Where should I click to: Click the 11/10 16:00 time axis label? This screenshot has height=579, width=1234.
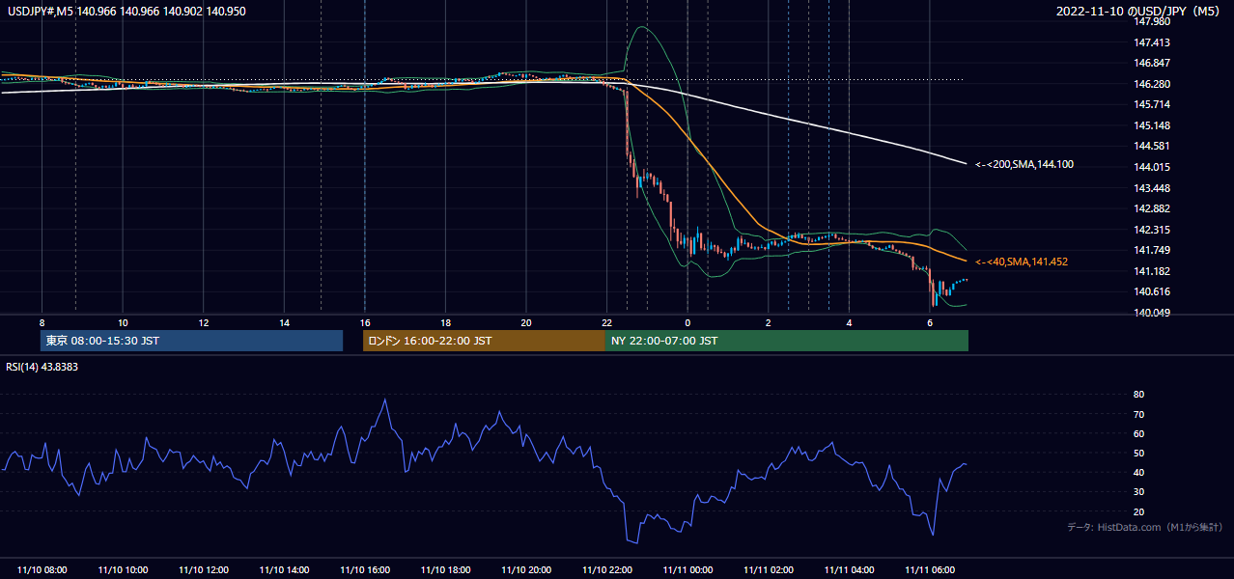364,570
